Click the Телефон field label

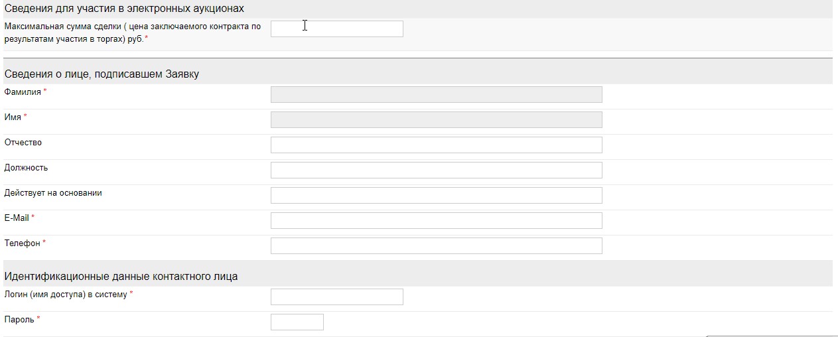pyautogui.click(x=23, y=243)
